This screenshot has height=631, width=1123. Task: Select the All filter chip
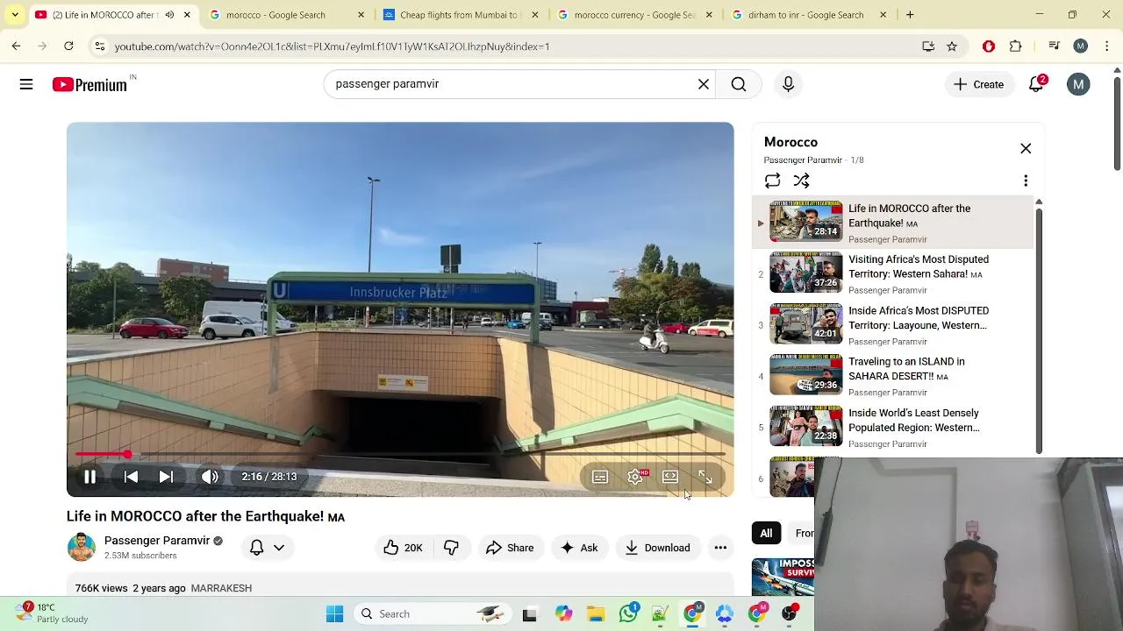(766, 533)
